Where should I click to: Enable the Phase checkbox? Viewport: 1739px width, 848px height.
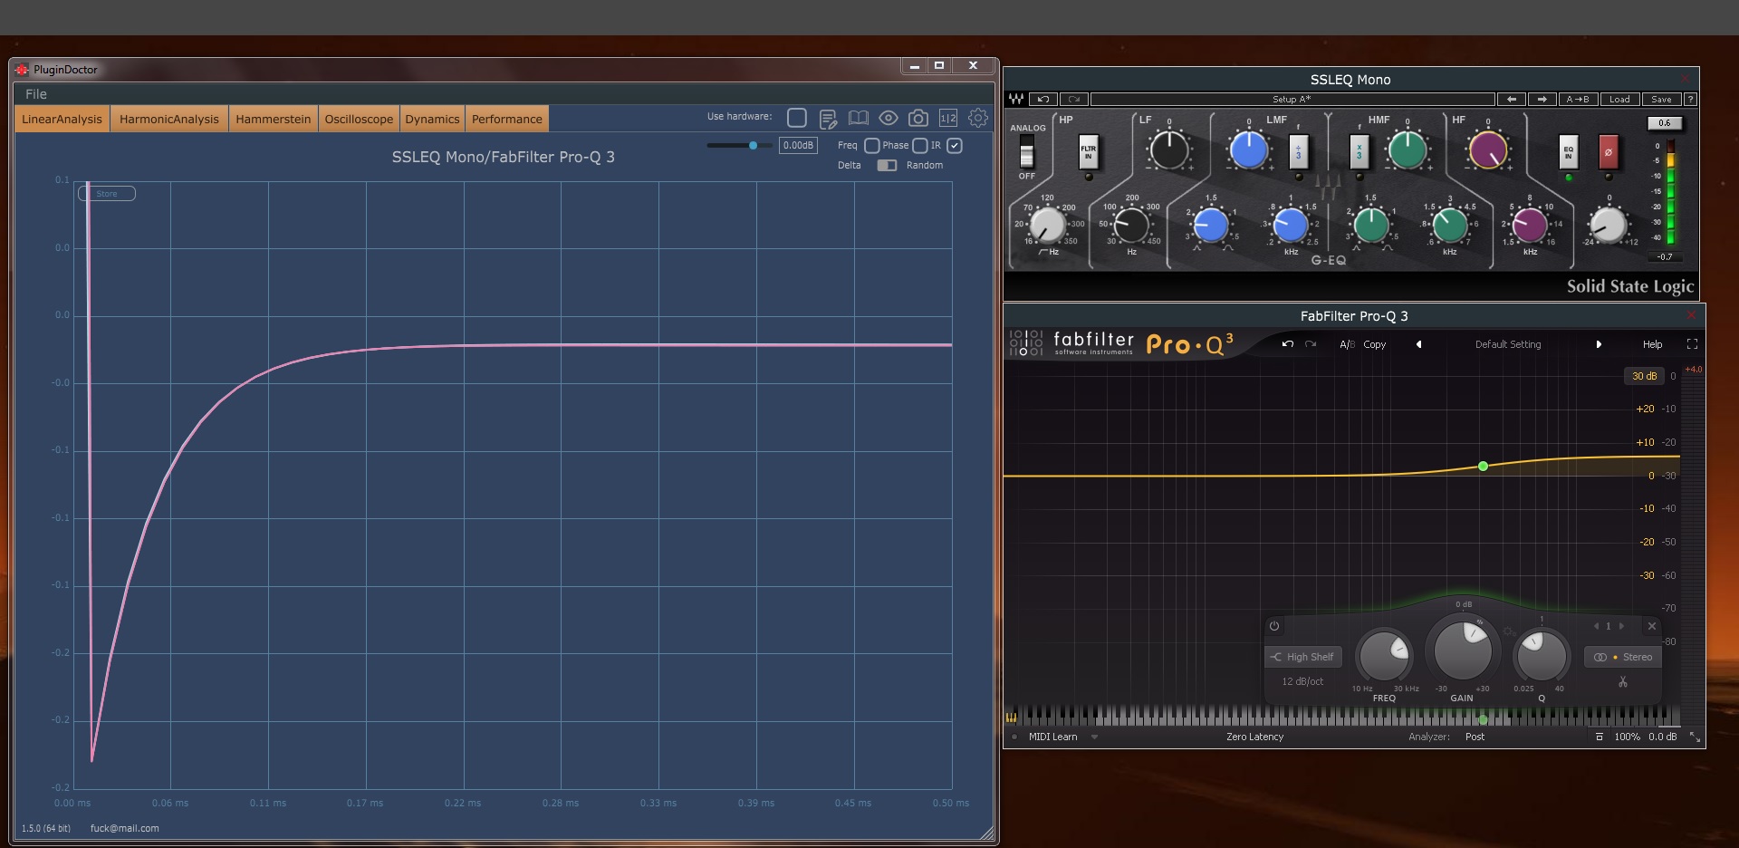click(x=919, y=145)
